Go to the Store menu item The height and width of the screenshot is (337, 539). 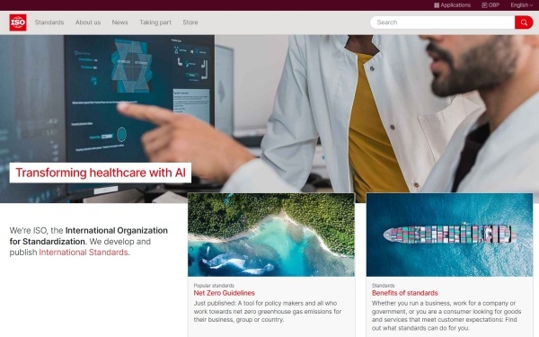(190, 22)
